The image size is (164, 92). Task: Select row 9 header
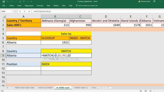click(x=3, y=55)
